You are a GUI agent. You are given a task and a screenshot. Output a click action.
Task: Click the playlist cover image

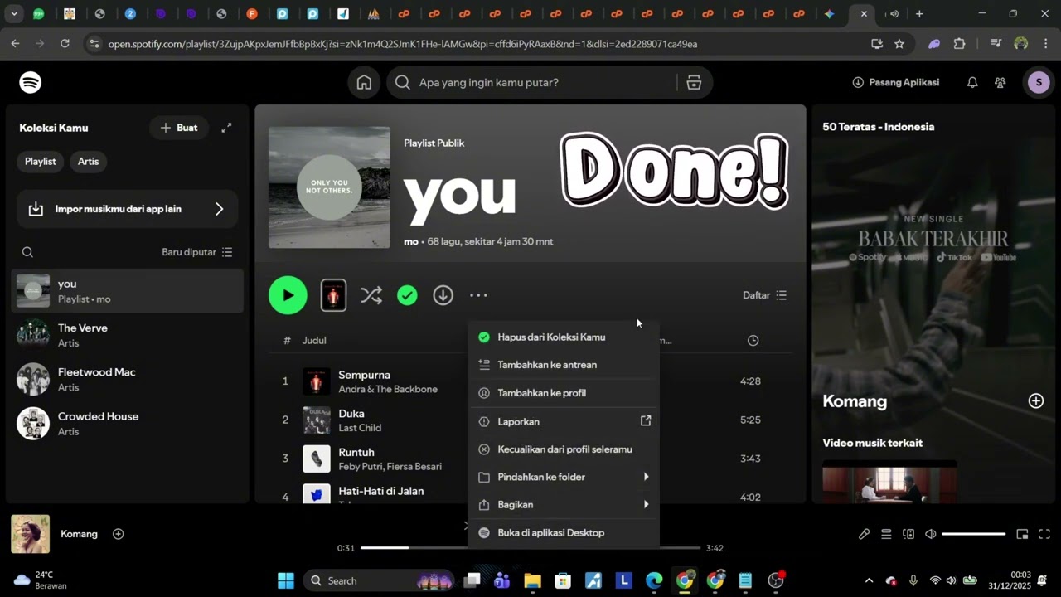coord(329,187)
